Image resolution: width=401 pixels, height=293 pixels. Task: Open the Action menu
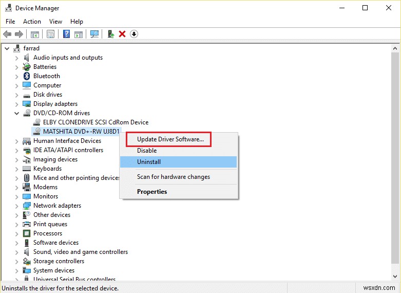pyautogui.click(x=32, y=22)
